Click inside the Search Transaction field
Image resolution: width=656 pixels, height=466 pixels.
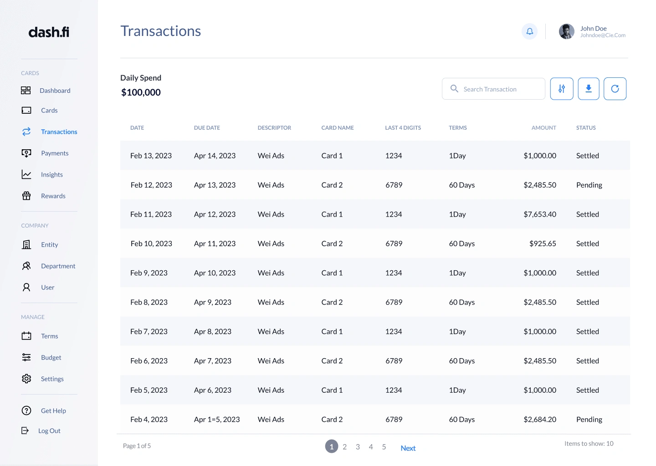493,89
